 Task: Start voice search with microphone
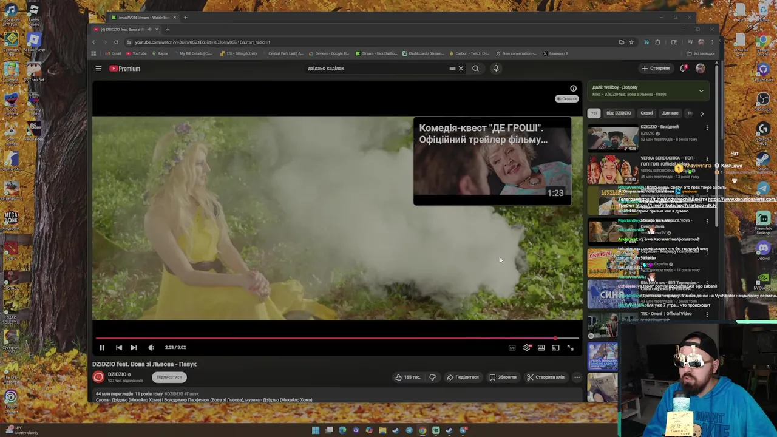(496, 69)
